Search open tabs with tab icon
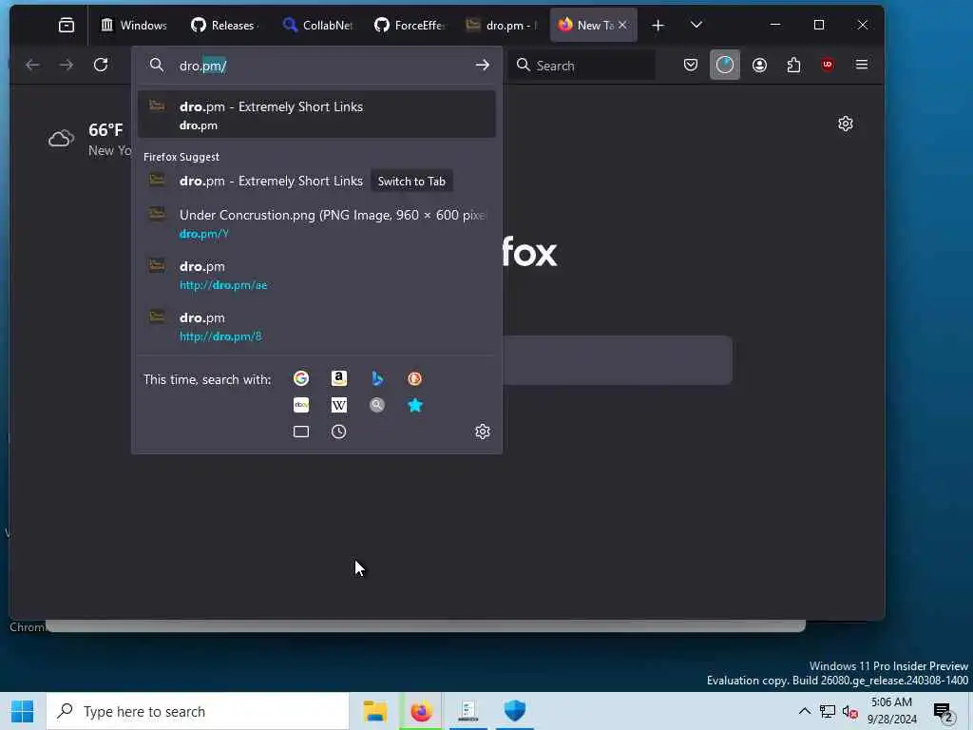 tap(301, 432)
